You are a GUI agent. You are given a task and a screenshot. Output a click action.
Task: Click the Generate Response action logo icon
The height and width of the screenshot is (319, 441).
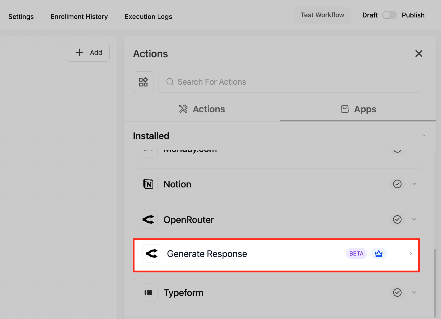pos(152,254)
